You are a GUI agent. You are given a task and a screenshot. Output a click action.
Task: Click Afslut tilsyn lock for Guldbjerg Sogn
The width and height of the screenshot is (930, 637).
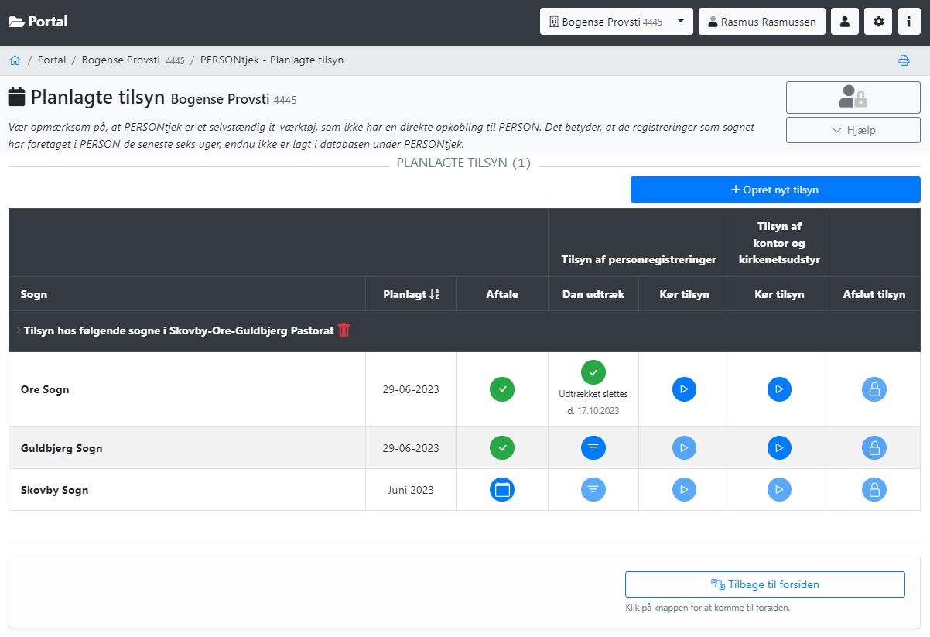[x=874, y=448]
